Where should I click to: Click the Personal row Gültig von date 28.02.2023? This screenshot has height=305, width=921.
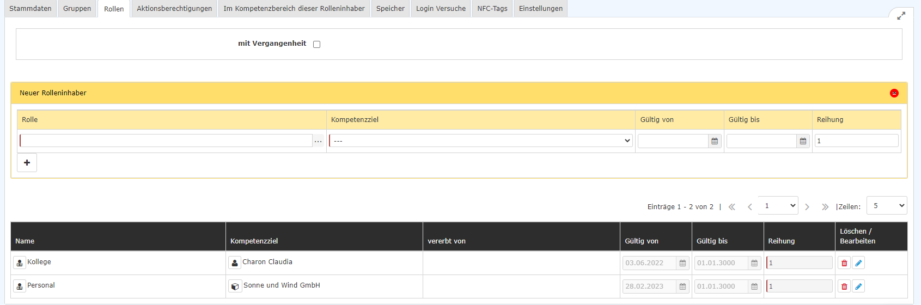[x=649, y=286]
